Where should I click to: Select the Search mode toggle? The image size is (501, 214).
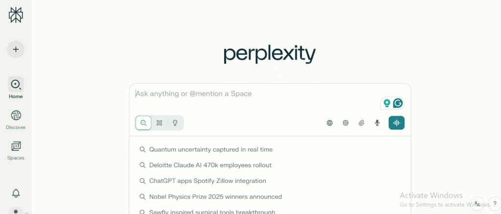pos(143,123)
